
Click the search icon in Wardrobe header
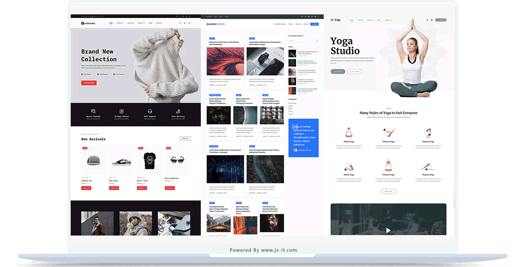coord(180,23)
